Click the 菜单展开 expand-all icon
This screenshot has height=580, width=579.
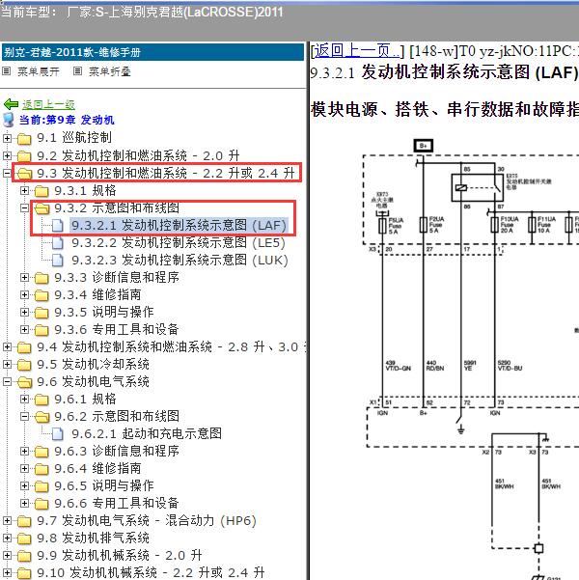(x=7, y=70)
